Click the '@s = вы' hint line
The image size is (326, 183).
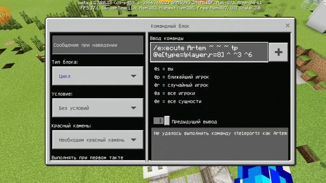click(164, 69)
